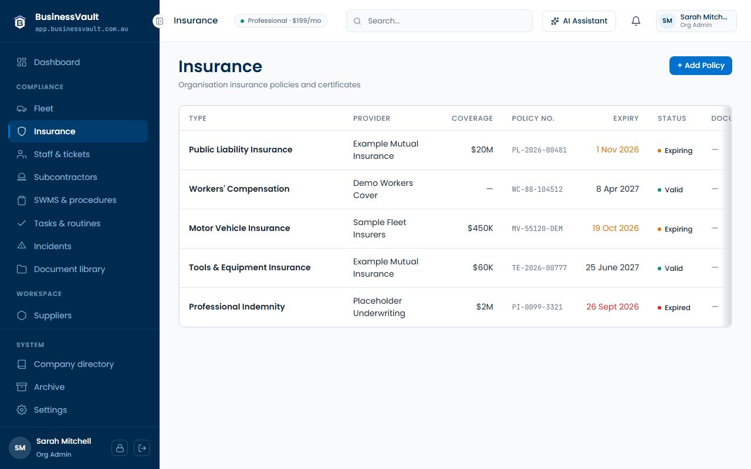Click the Subcontractors hard hat icon
Screen dimensions: 751x469
click(x=22, y=177)
